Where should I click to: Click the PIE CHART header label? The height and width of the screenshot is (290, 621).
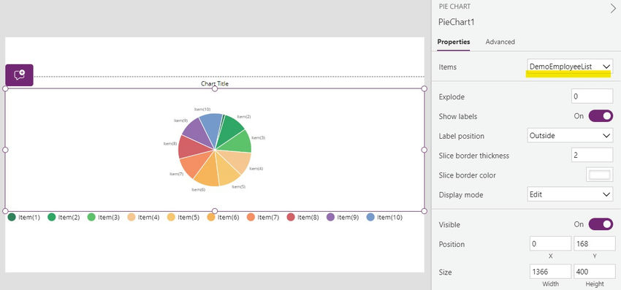[454, 7]
